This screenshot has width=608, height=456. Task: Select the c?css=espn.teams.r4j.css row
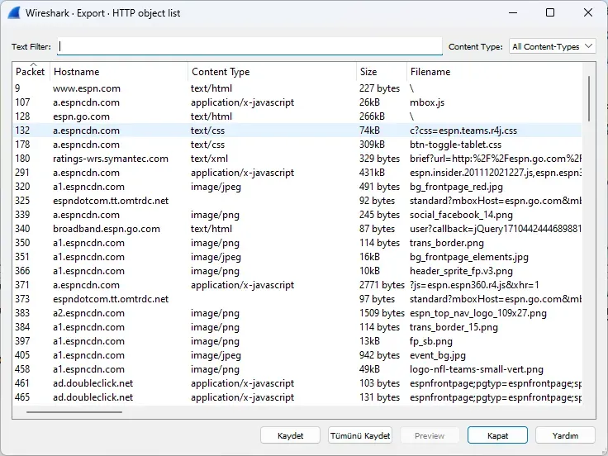(297, 131)
